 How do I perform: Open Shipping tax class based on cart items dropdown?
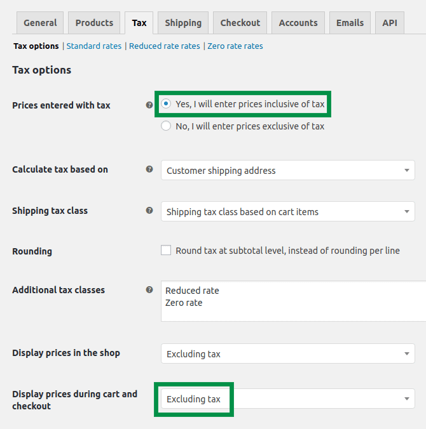288,211
